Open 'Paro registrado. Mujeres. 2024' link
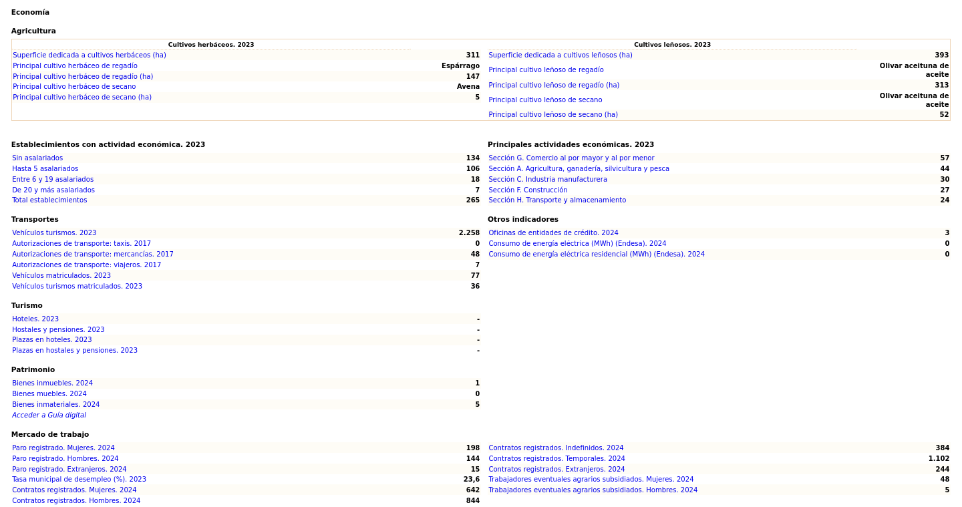This screenshot has height=507, width=962. 63,448
